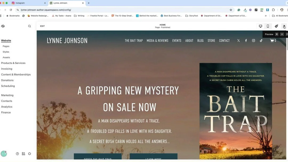
Task: Open the apps grid icon in sidebar
Action: (23, 154)
